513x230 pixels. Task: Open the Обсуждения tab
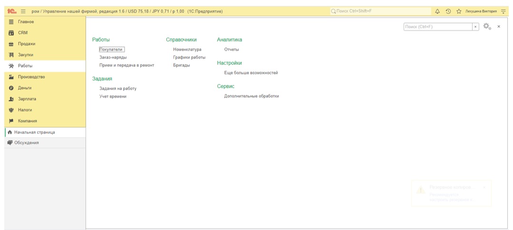tap(27, 143)
